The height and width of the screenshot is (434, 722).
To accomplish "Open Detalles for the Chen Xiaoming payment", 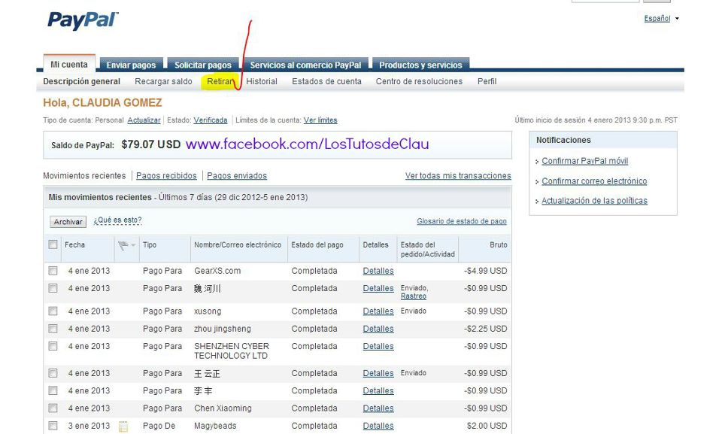I will (378, 408).
